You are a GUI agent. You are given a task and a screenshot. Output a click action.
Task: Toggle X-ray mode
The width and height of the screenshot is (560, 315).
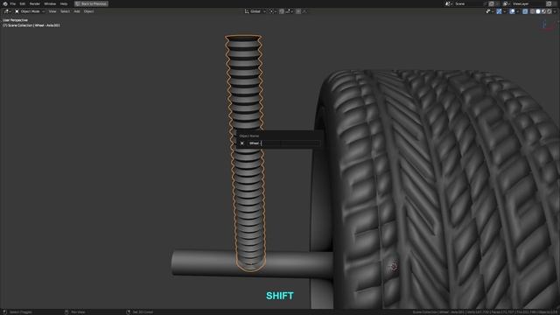click(x=525, y=11)
